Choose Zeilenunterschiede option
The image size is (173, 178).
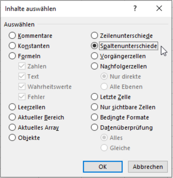coord(94,35)
